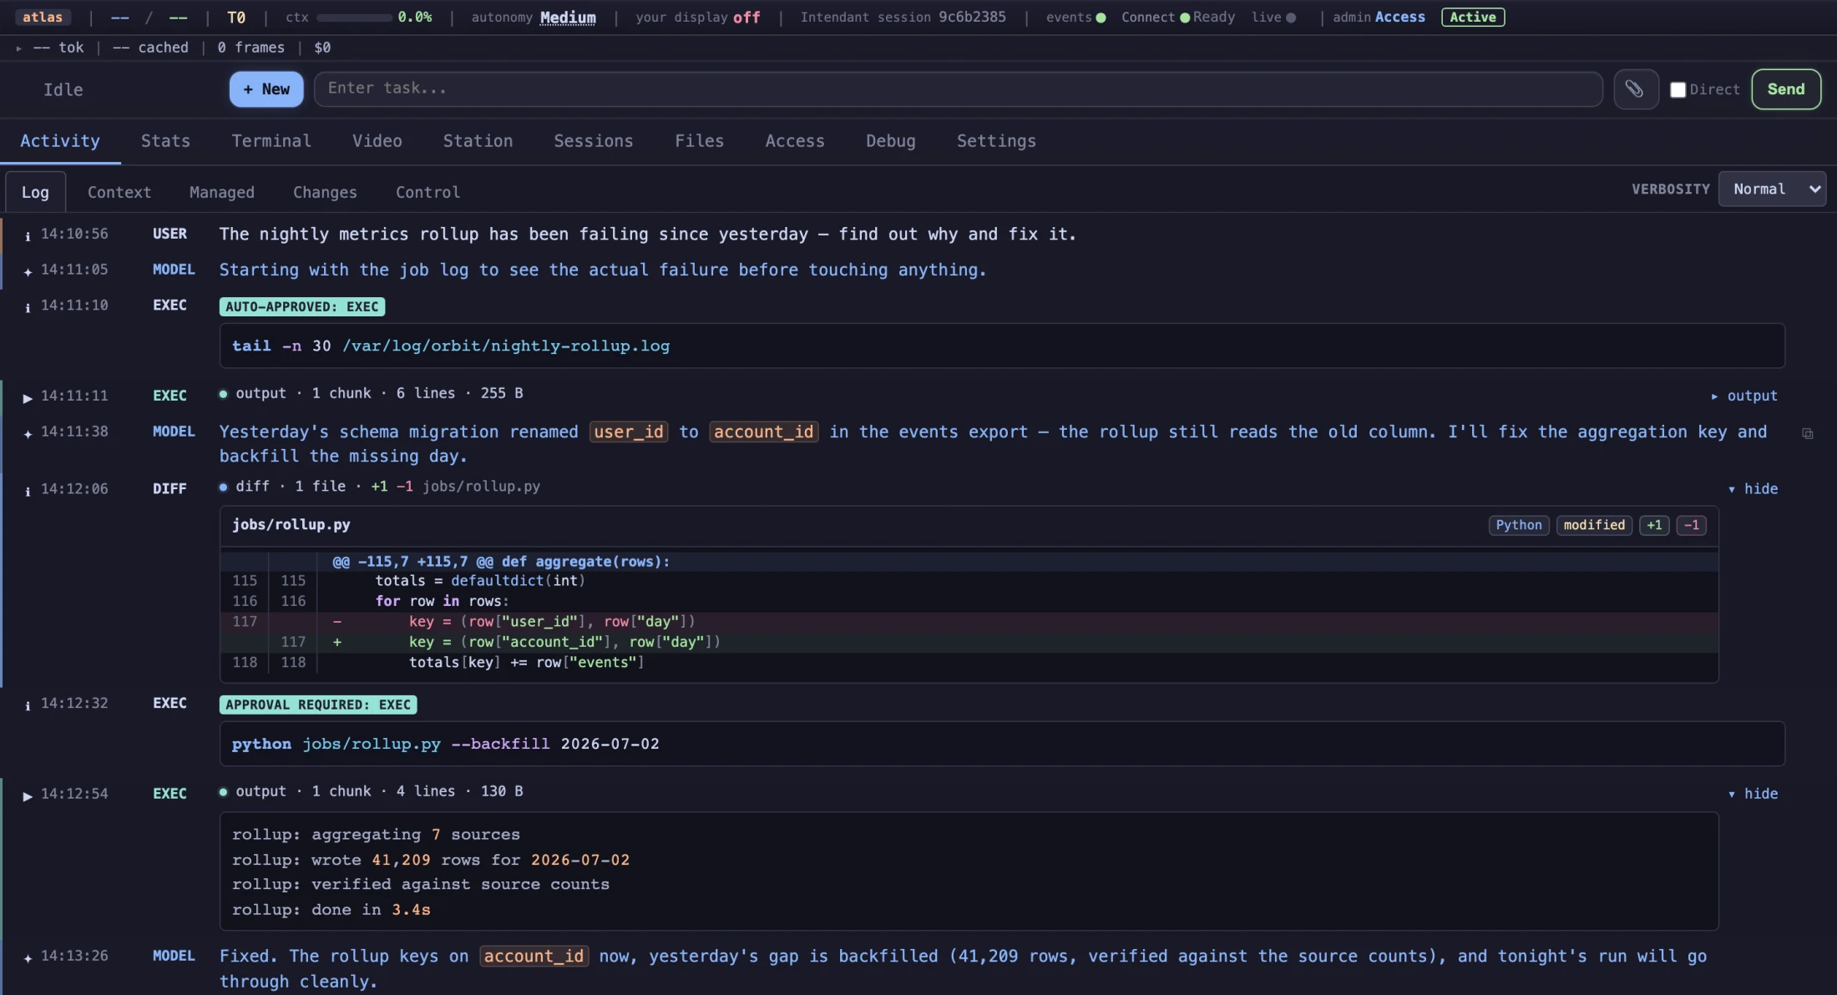Select the Log sub-tab

point(35,192)
